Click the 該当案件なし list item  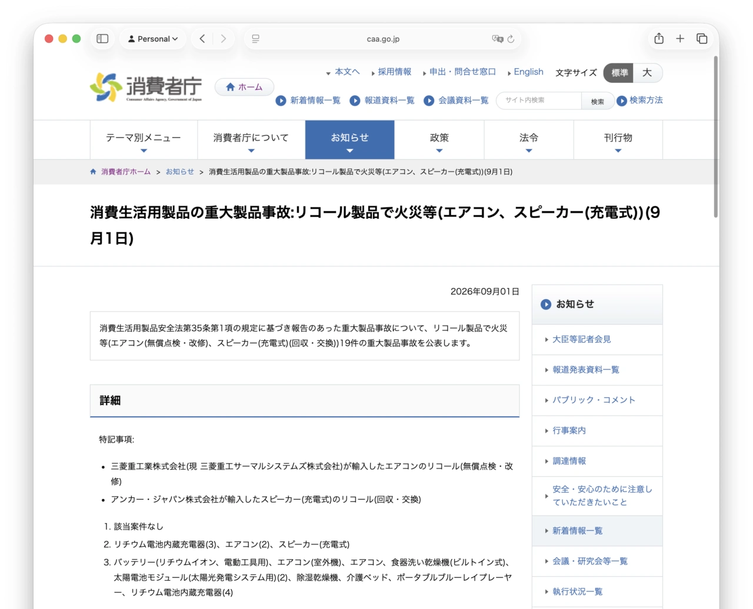click(139, 527)
